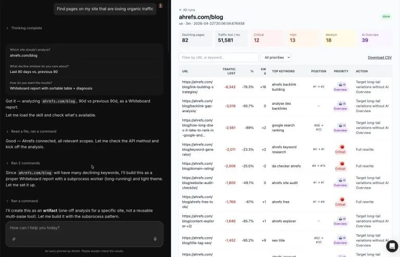Click 'seo title' keyword cell
This screenshot has height=257, width=400.
[x=278, y=240]
